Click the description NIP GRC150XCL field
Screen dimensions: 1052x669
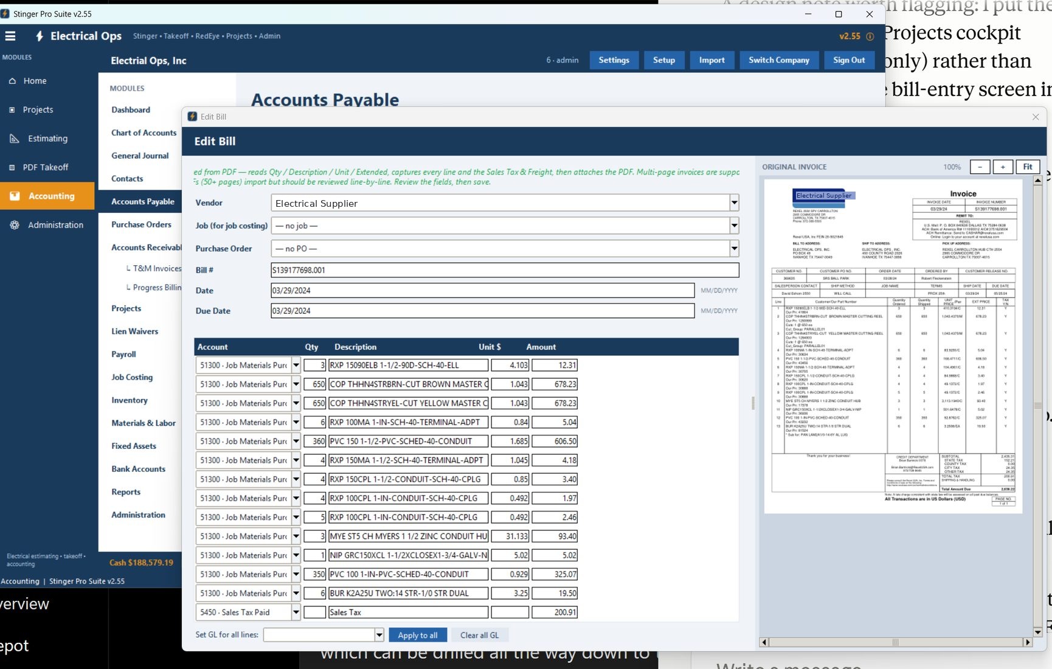pyautogui.click(x=408, y=555)
